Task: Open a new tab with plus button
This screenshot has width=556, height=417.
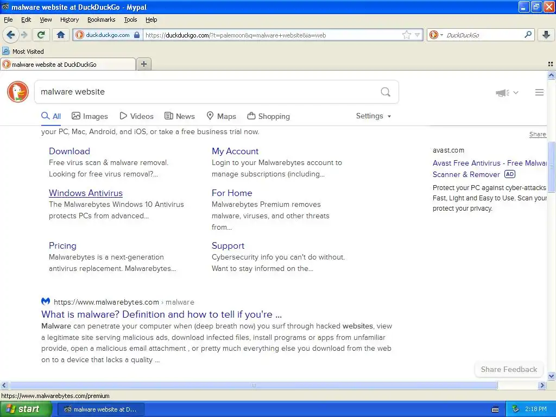Action: [143, 64]
